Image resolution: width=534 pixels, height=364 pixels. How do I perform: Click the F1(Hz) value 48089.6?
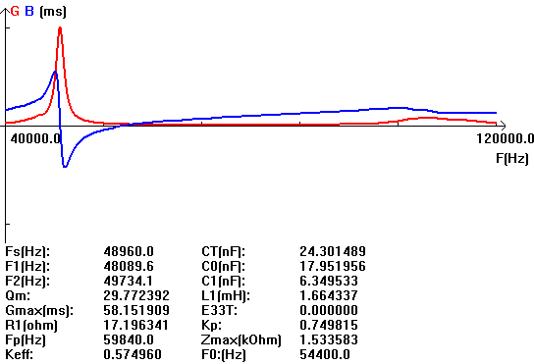click(x=129, y=266)
